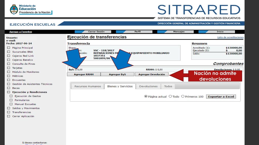Expand the Módulo de Monitoreo tree box
Viewport: 259px width, 145px height.
9,72
